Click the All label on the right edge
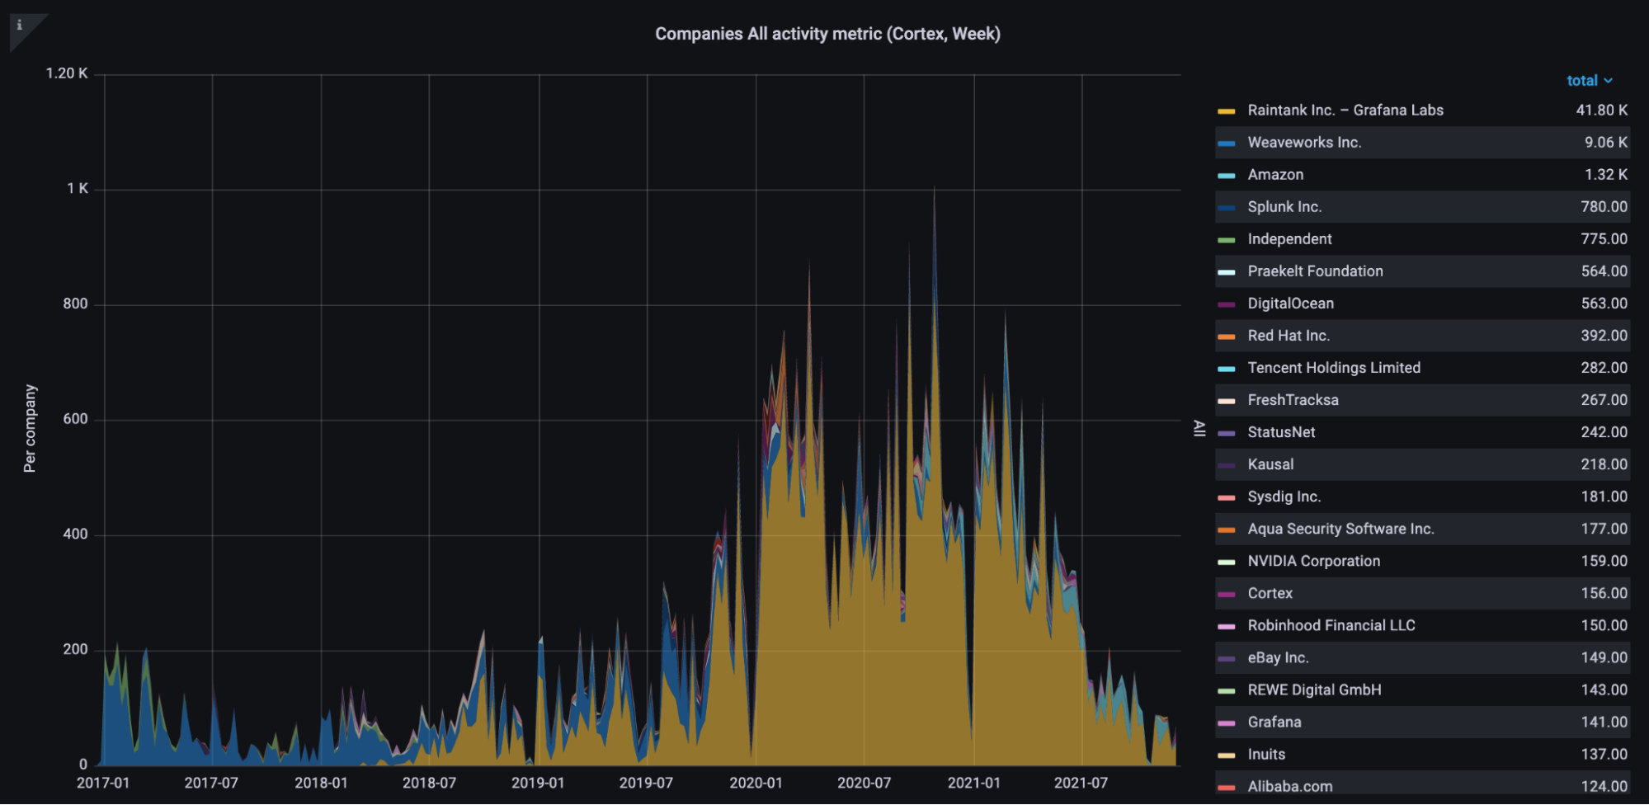Screen dimensions: 1649x805 click(1198, 429)
